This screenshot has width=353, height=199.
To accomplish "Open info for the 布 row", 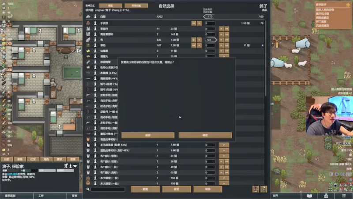I will click(x=95, y=40).
